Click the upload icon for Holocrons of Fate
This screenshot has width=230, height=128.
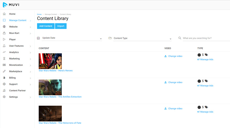165,108
